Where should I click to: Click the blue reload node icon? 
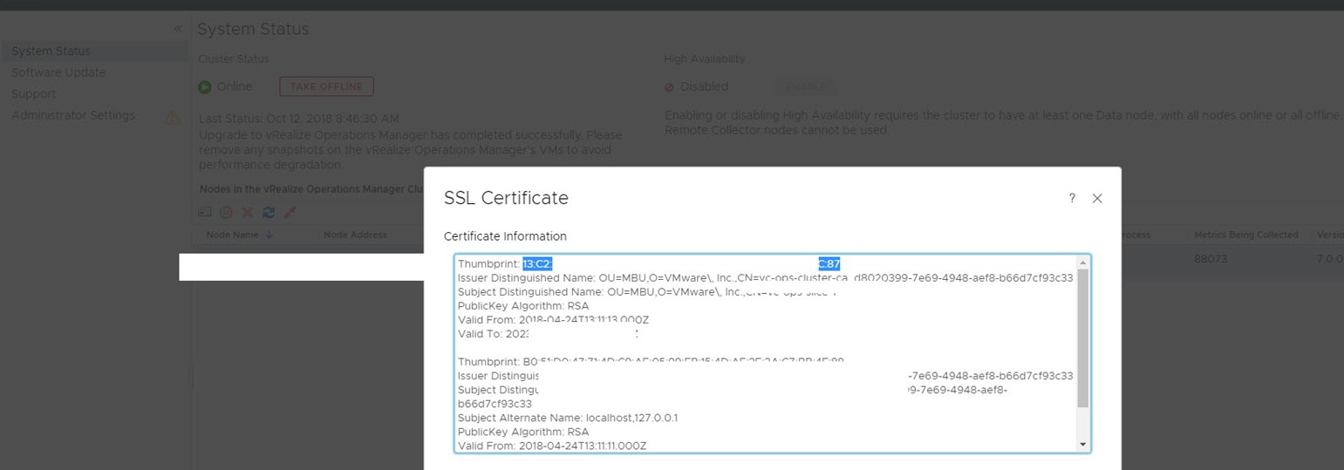[x=269, y=212]
